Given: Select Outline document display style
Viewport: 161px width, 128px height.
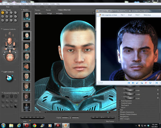Looking at the screenshot, I should (7, 96).
